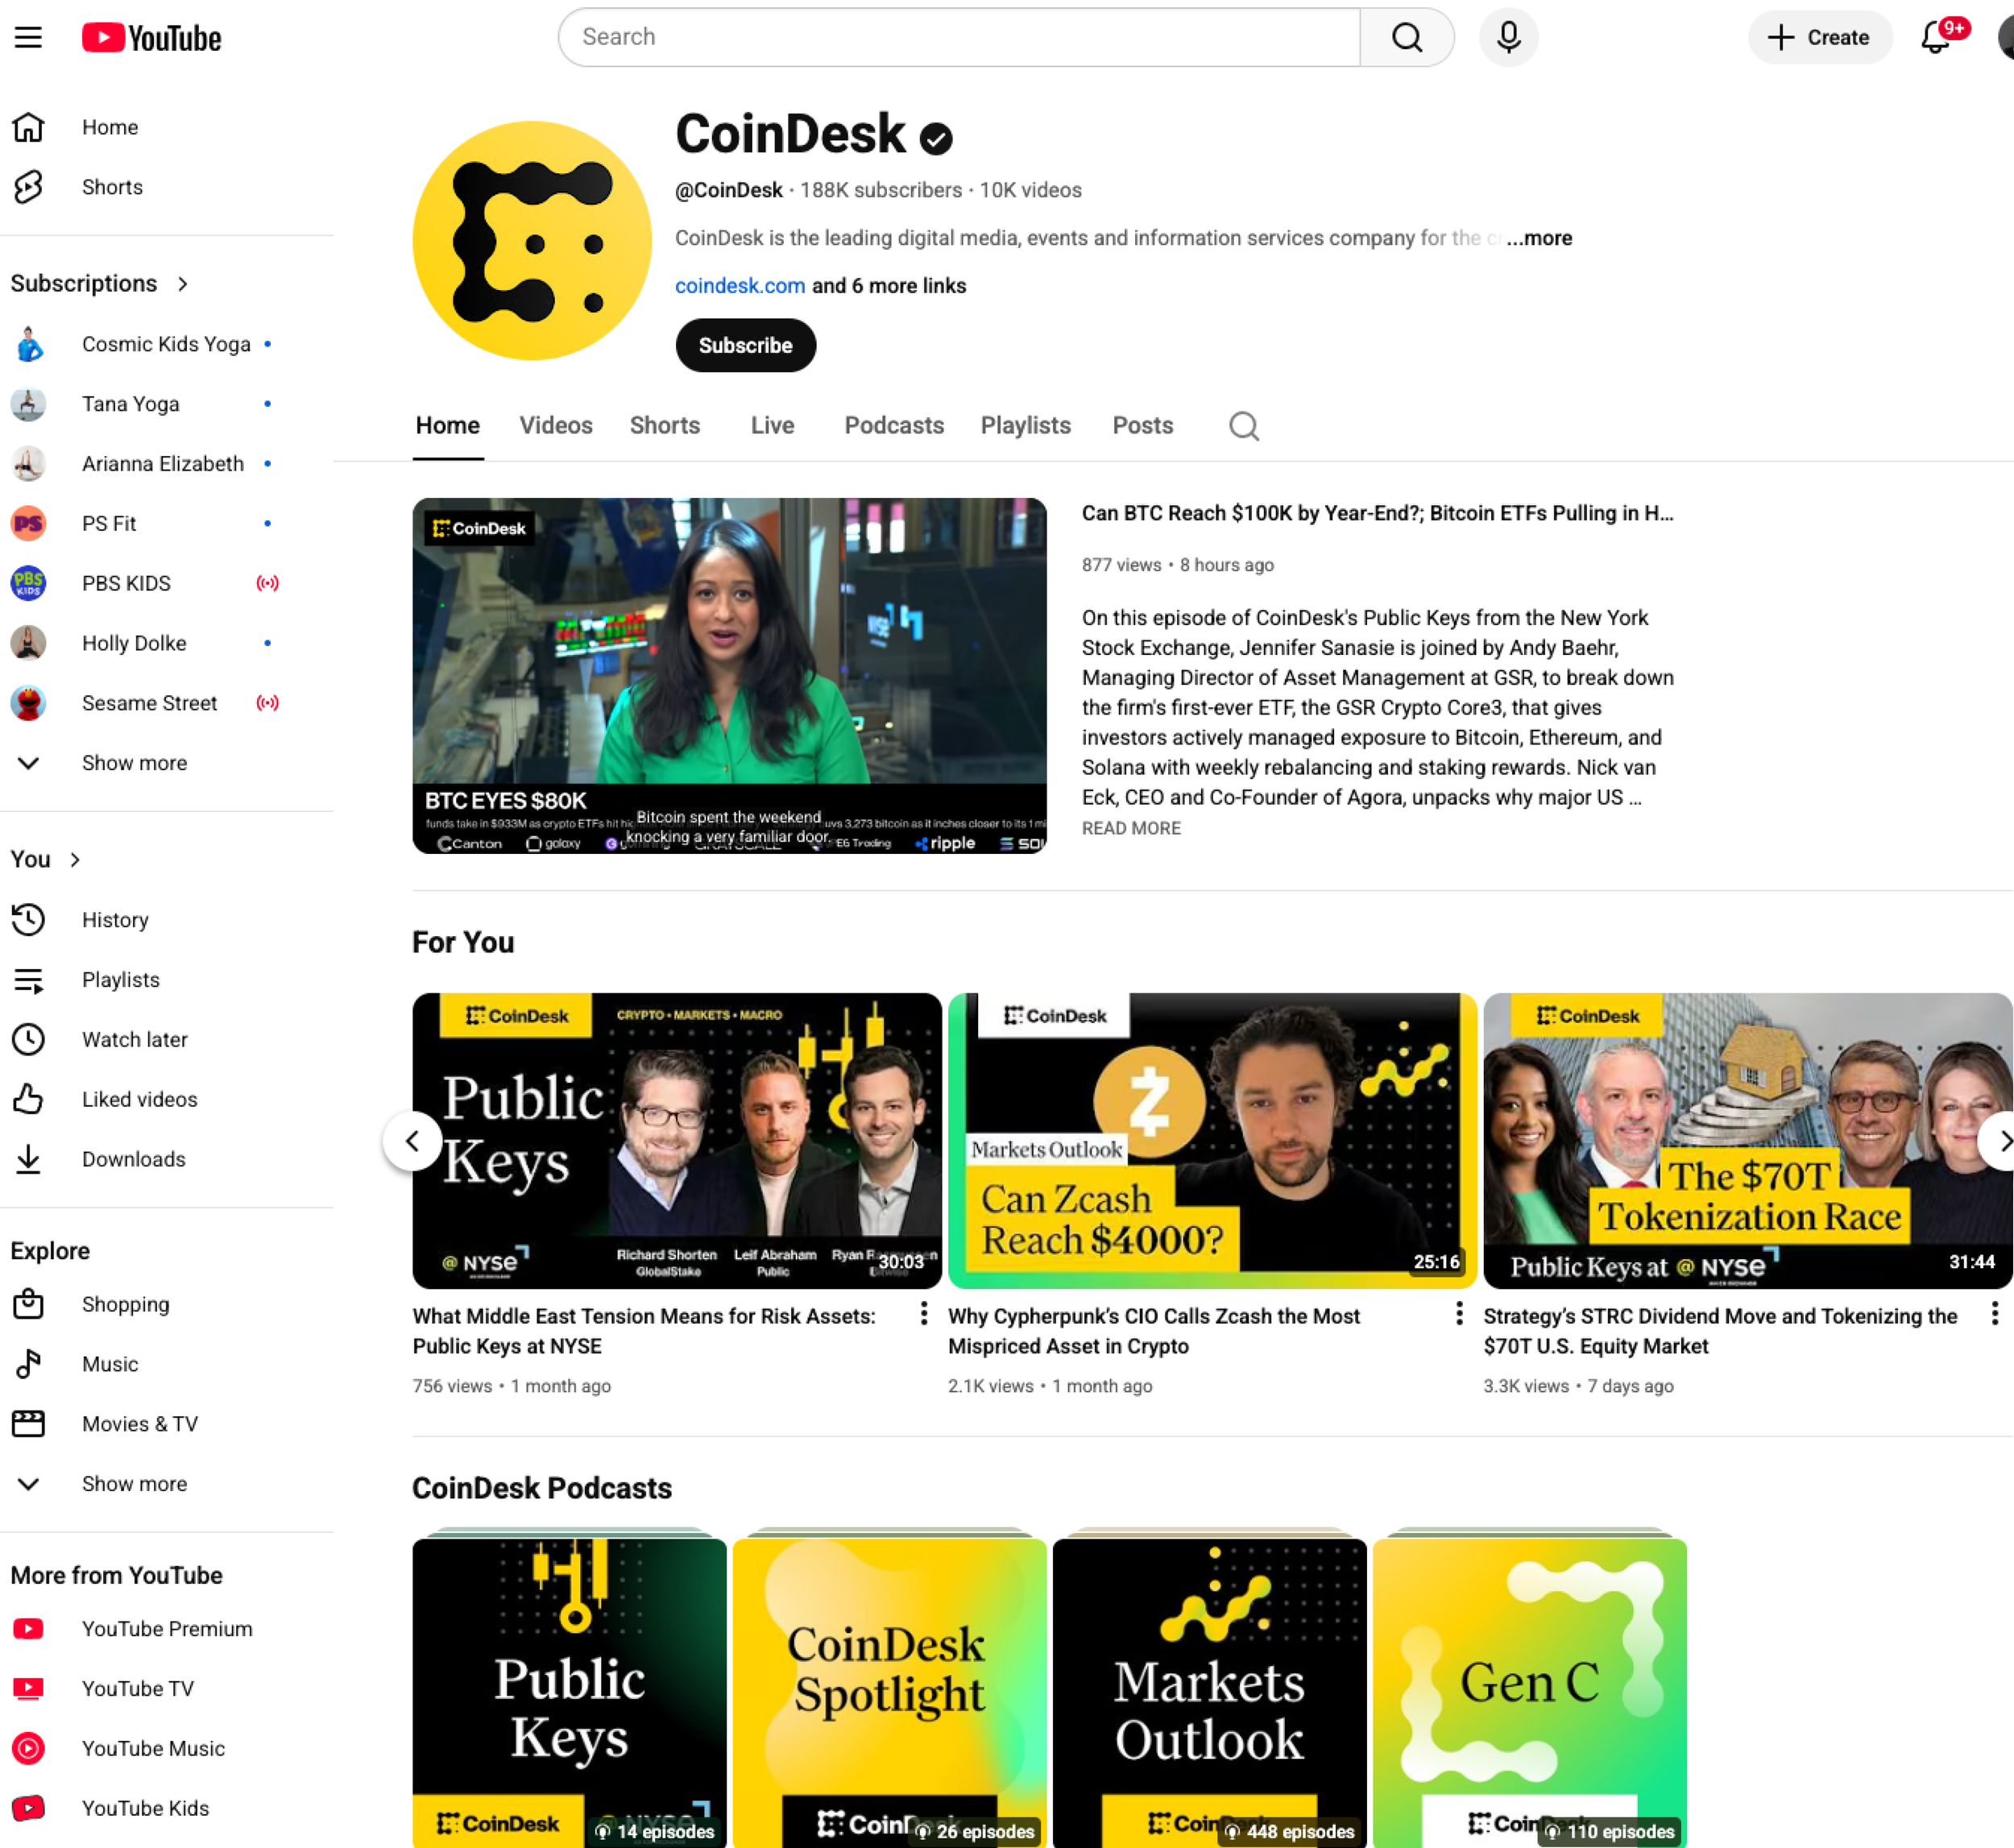Click the Home sidebar icon
This screenshot has width=2014, height=1848.
point(28,127)
